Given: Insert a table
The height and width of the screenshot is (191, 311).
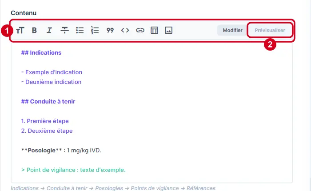Looking at the screenshot, I should tap(154, 30).
